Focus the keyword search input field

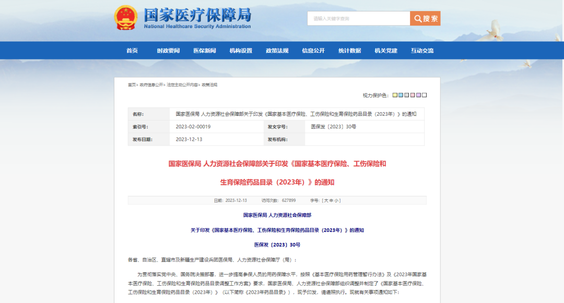[x=359, y=18]
